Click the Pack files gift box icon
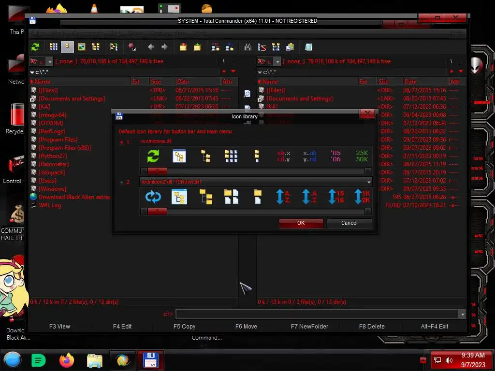The width and height of the screenshot is (495, 371). click(x=183, y=47)
